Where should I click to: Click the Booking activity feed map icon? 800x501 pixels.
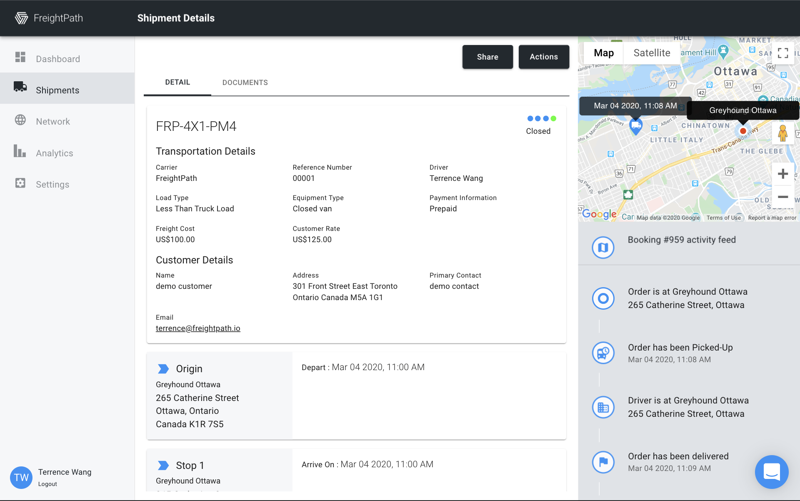[x=603, y=248]
